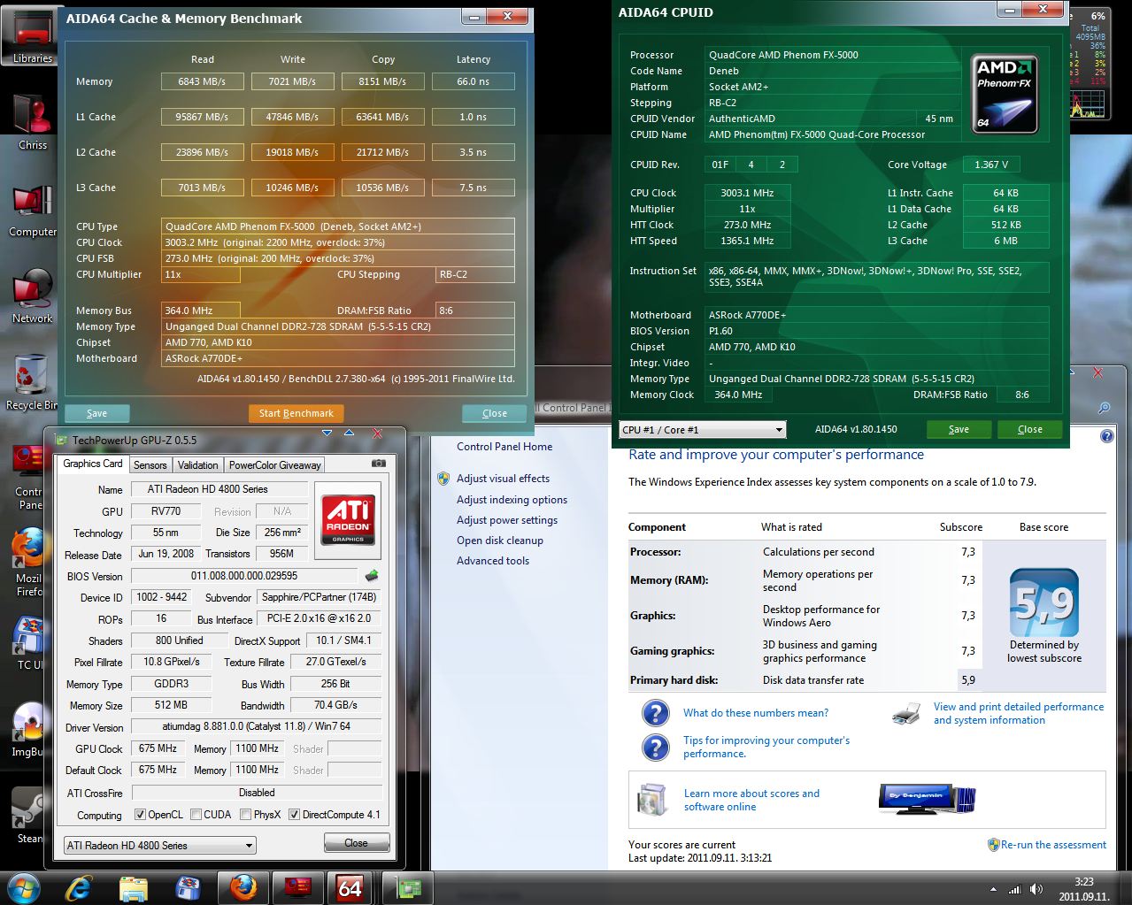
Task: Open the Steam desktop shortcut
Action: tap(28, 816)
